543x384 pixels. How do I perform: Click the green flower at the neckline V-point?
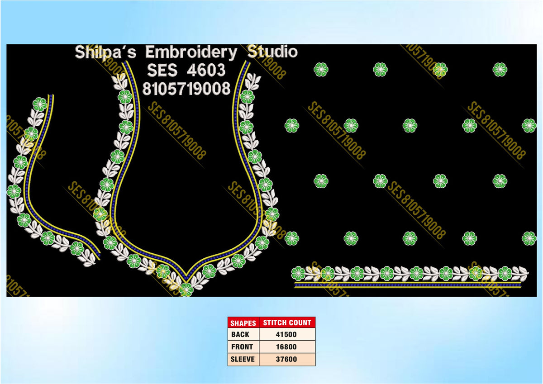pyautogui.click(x=186, y=289)
